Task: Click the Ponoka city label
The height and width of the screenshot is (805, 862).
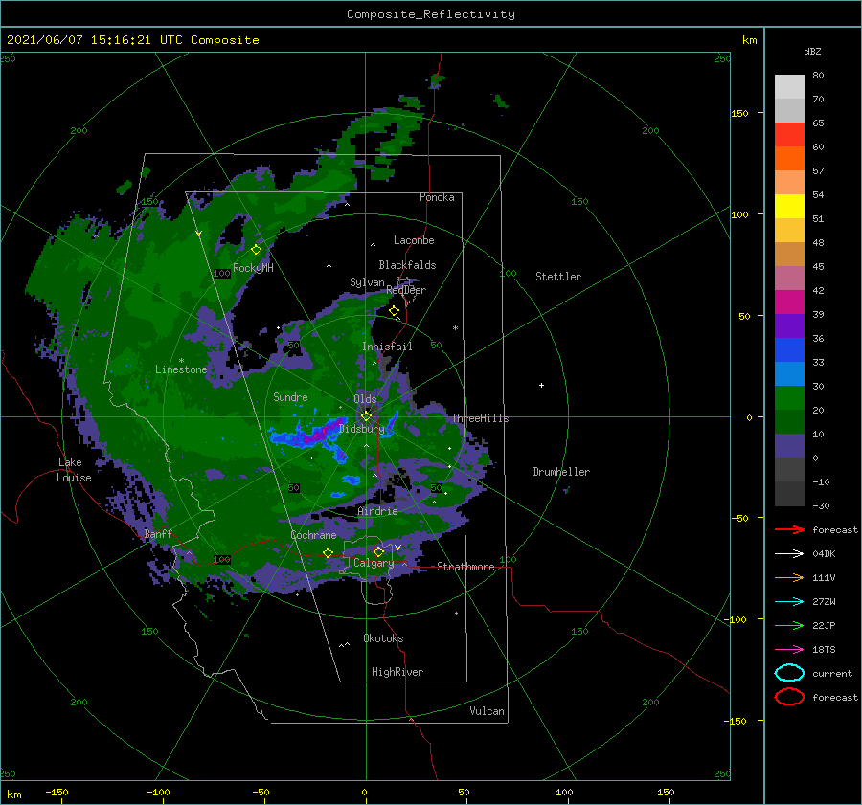Action: point(437,197)
